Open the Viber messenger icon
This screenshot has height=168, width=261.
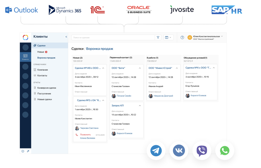coord(202,150)
